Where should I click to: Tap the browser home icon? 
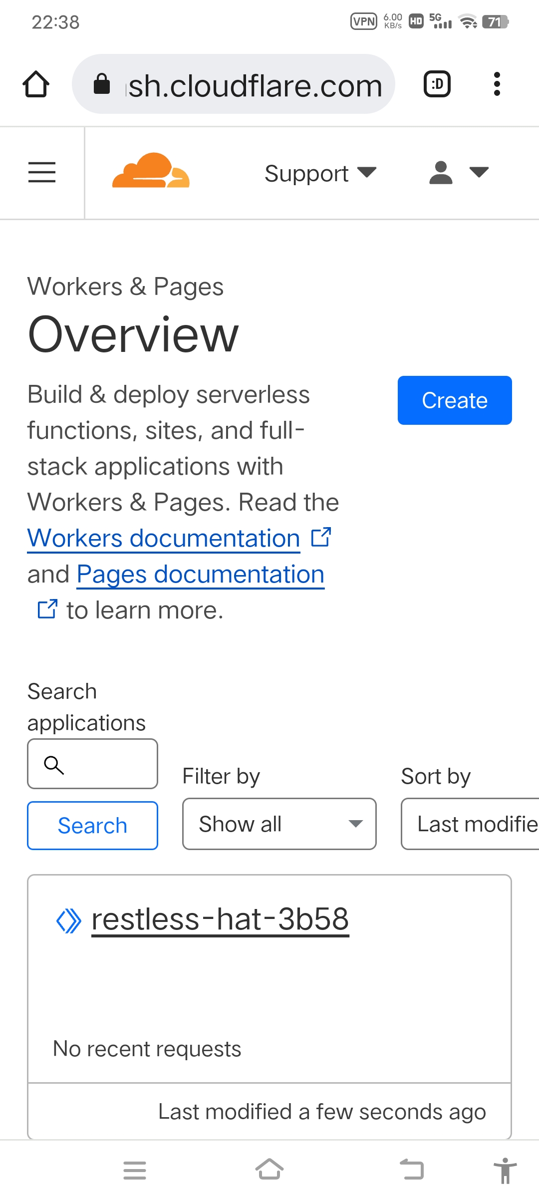pos(36,84)
